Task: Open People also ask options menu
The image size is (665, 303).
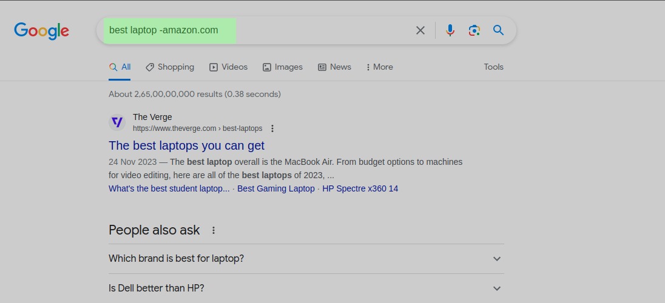Action: (214, 230)
